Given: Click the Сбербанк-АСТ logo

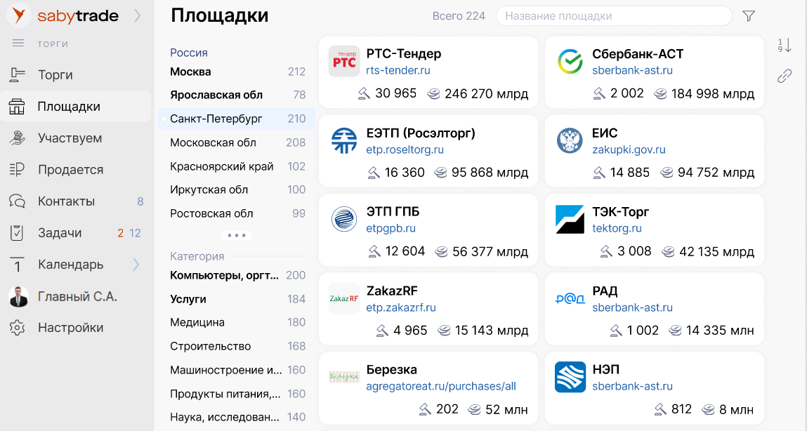Looking at the screenshot, I should coord(570,62).
